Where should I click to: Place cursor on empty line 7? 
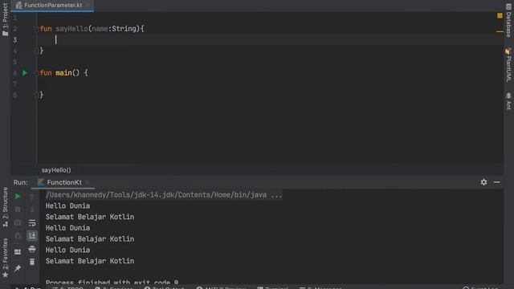(x=270, y=83)
